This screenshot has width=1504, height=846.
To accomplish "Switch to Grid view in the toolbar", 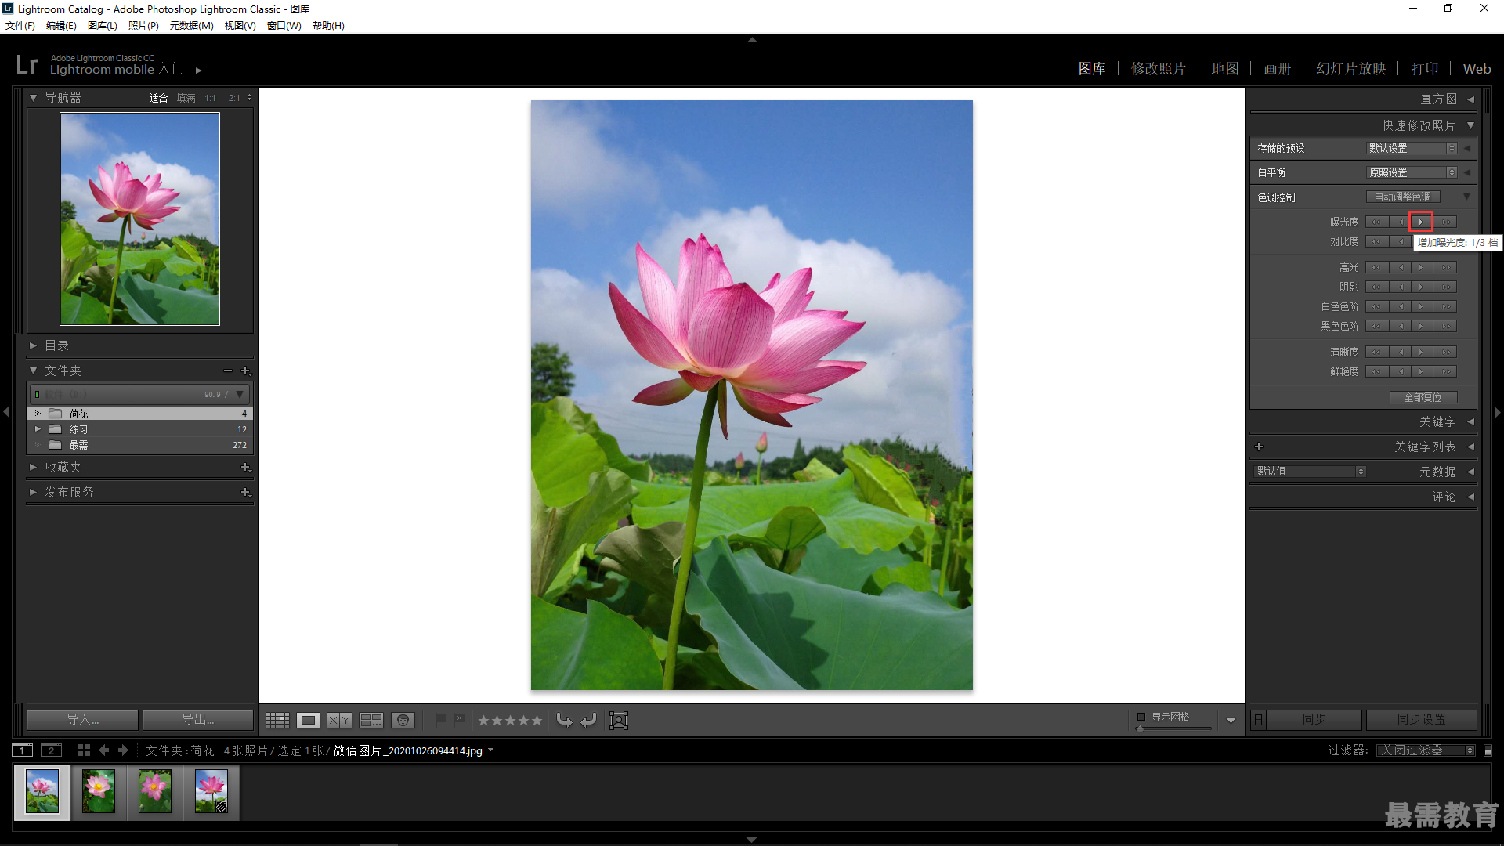I will coord(277,720).
